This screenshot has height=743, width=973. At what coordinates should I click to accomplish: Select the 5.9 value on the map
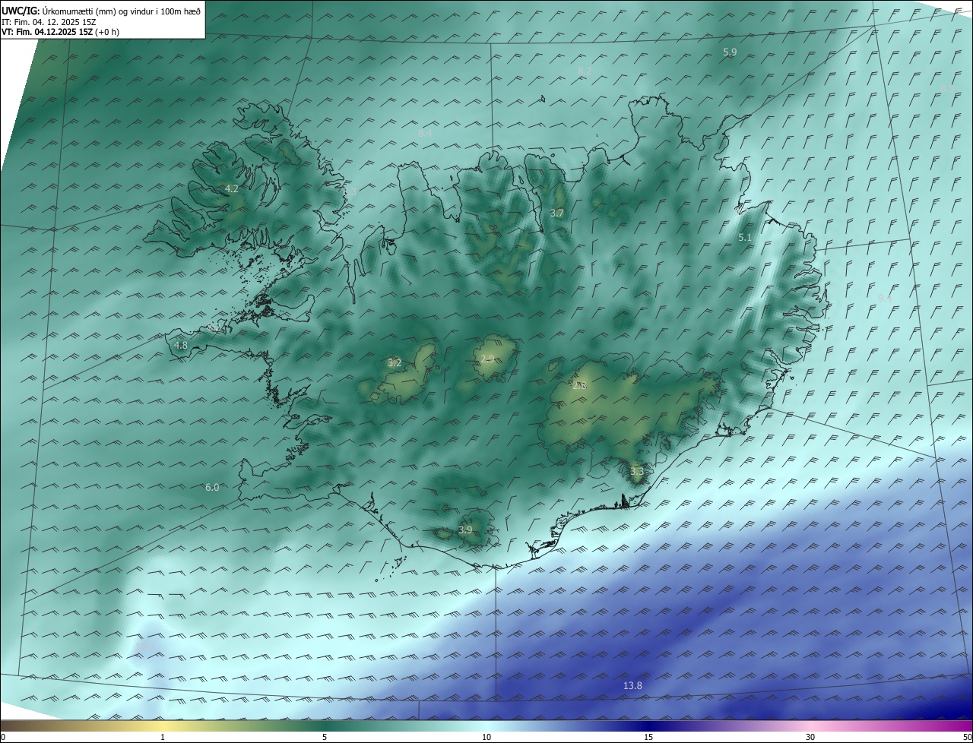click(x=730, y=52)
